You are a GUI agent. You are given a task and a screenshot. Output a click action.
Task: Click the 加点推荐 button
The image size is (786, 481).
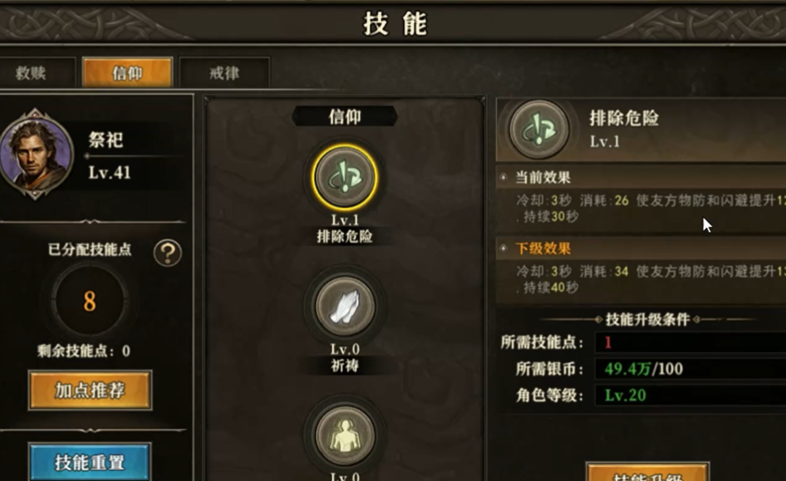[x=90, y=390]
